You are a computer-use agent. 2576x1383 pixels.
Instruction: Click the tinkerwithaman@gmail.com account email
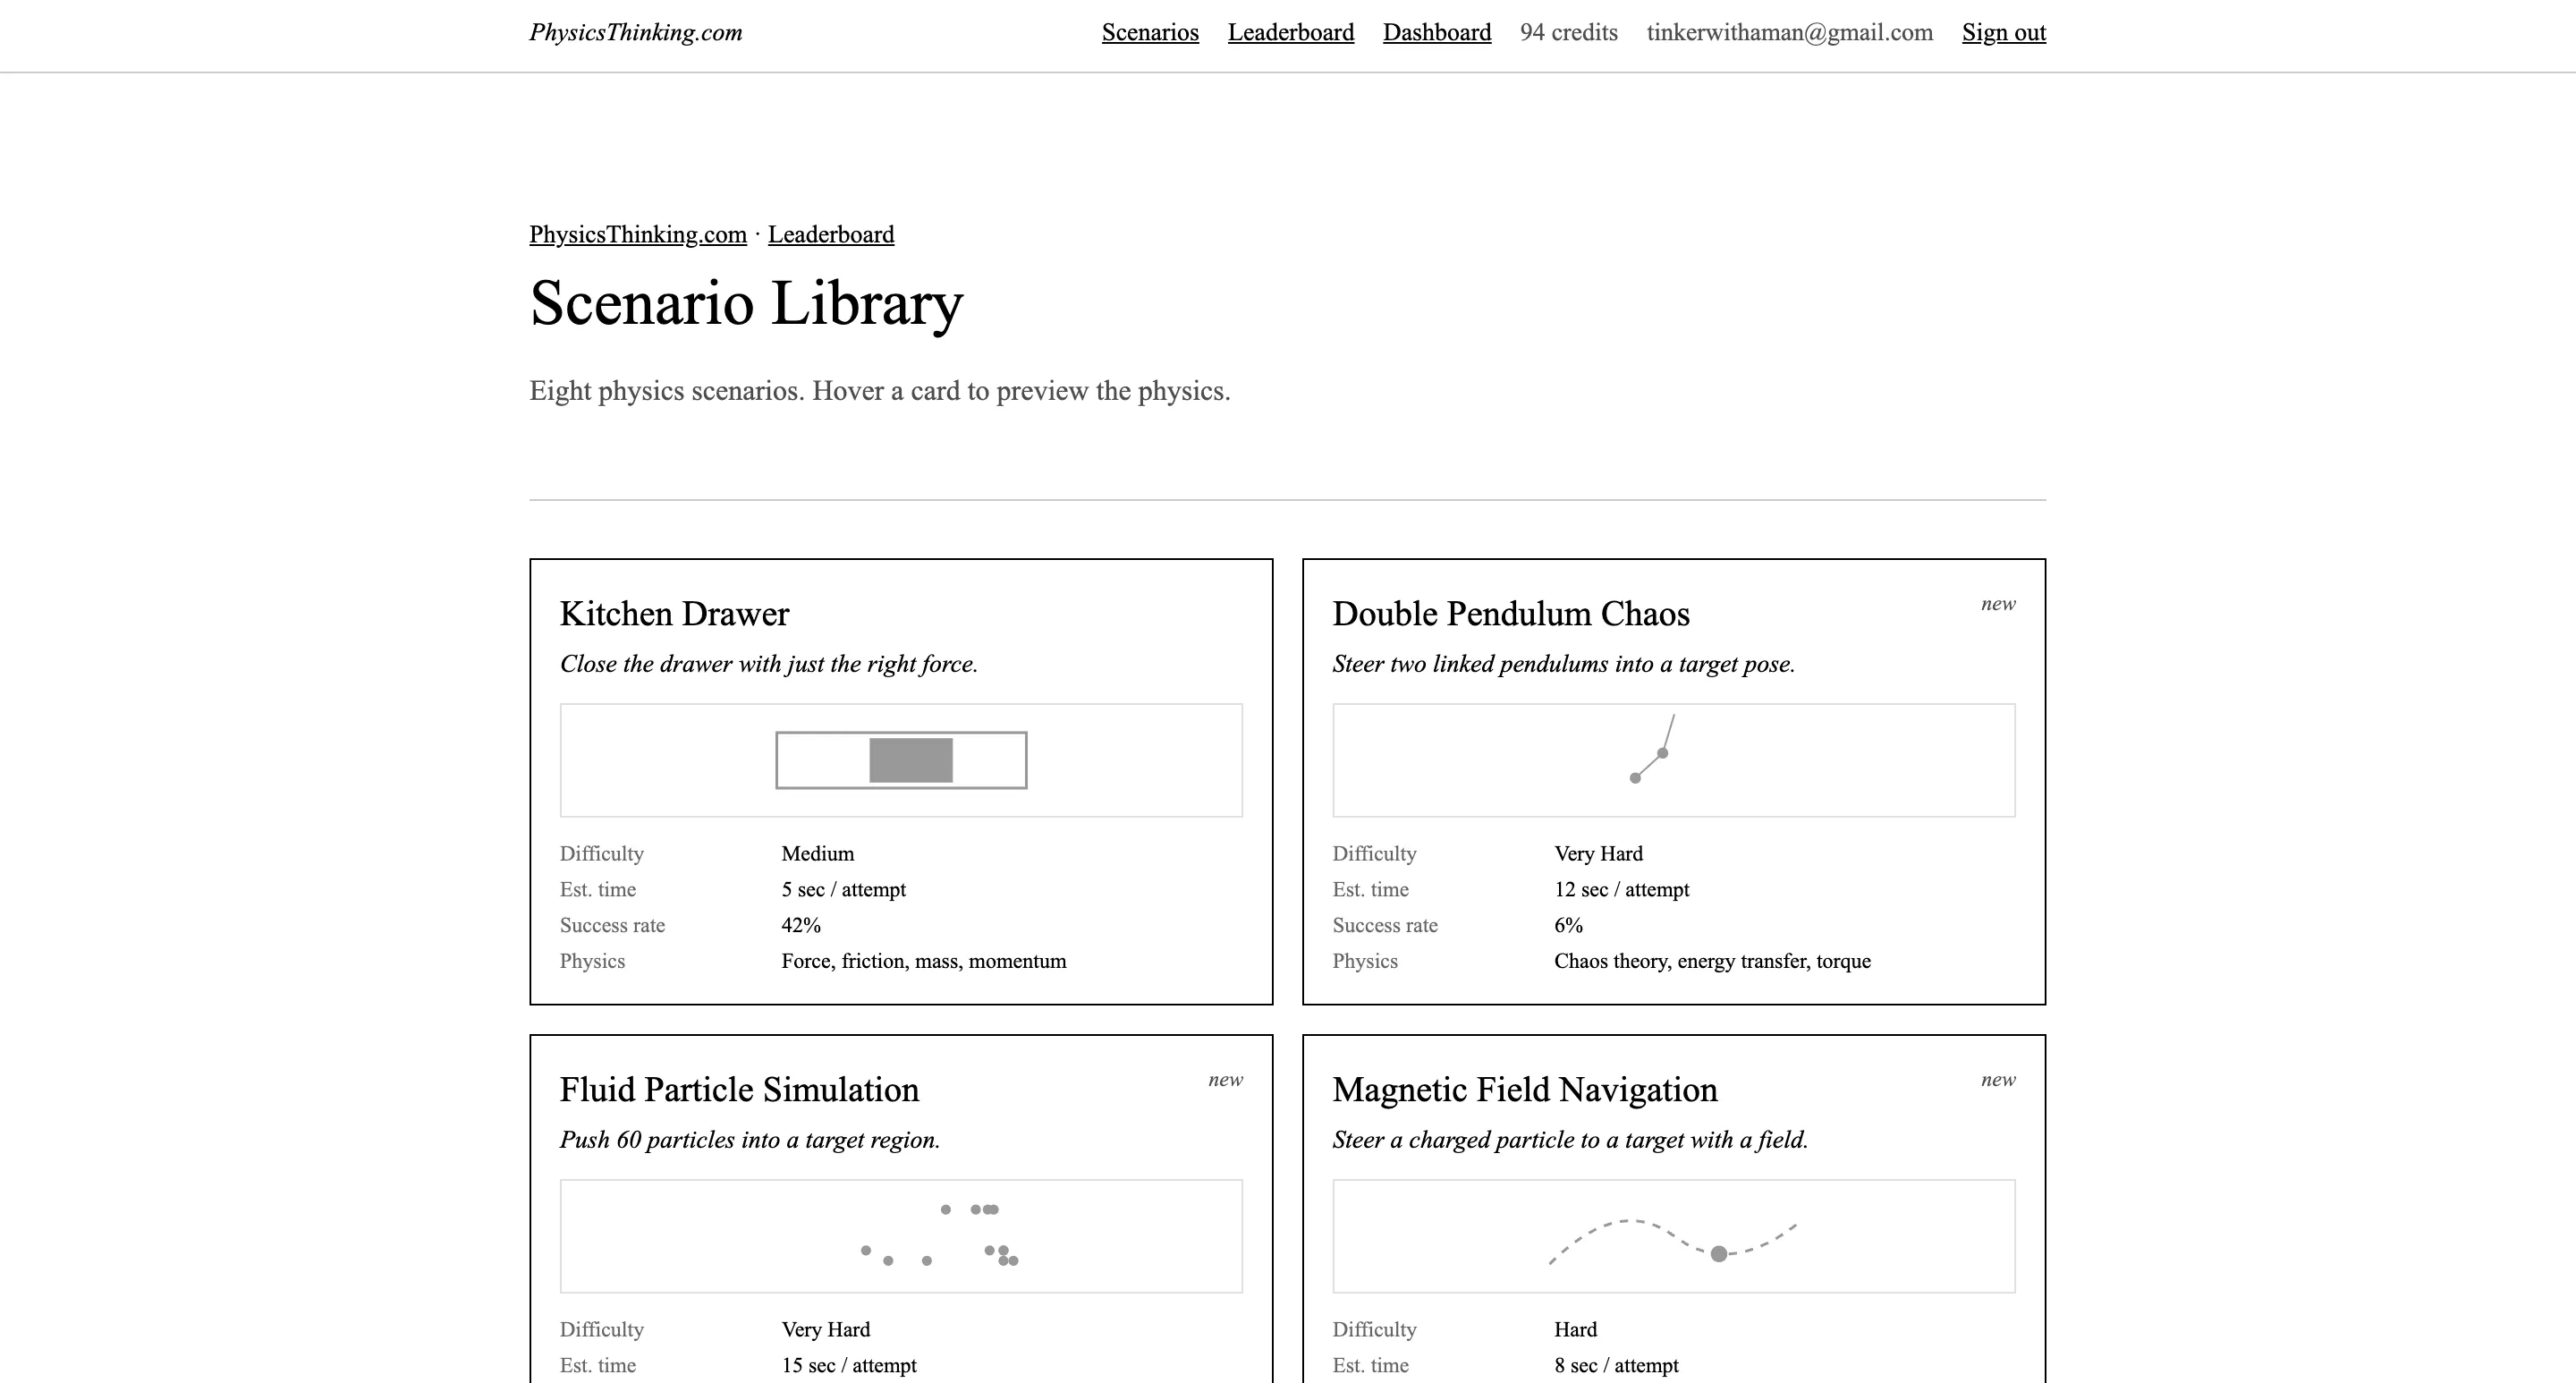[1790, 32]
